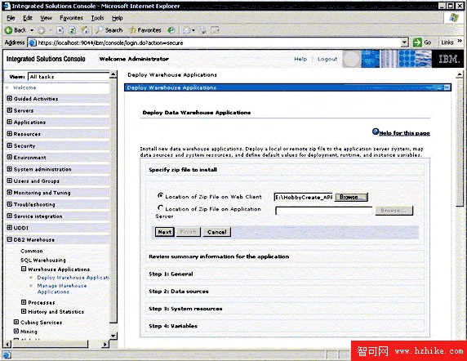Click the main content vertical scrollbar thumb

coord(460,142)
